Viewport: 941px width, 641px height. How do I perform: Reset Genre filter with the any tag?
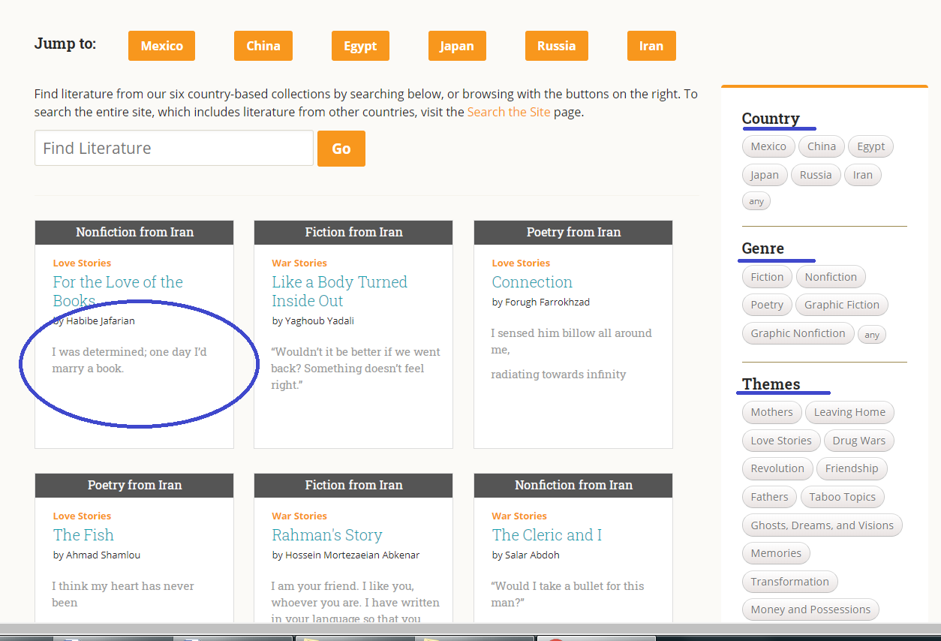[871, 335]
